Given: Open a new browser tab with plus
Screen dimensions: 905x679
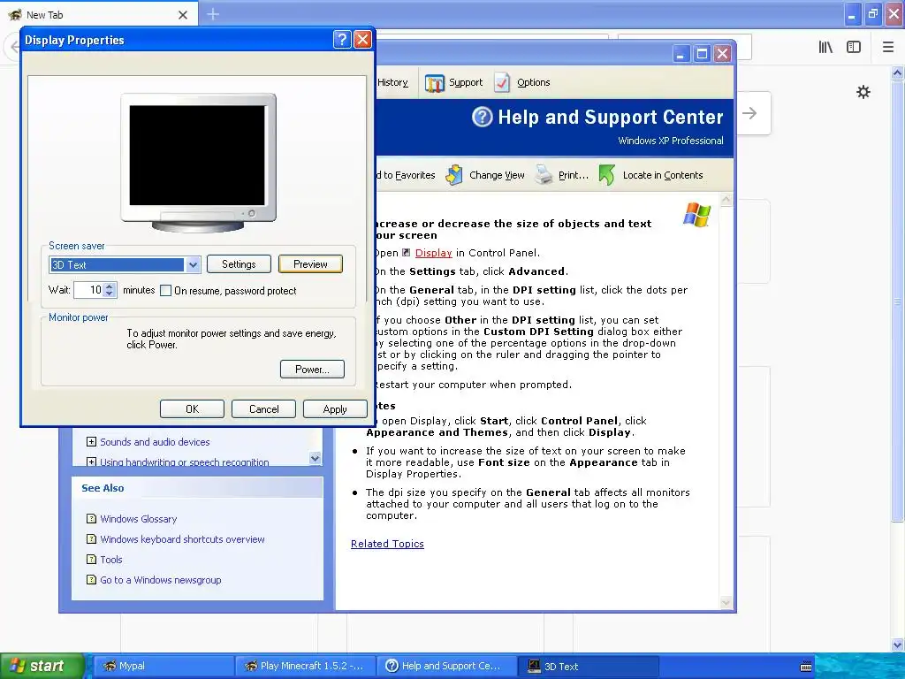Looking at the screenshot, I should [213, 14].
